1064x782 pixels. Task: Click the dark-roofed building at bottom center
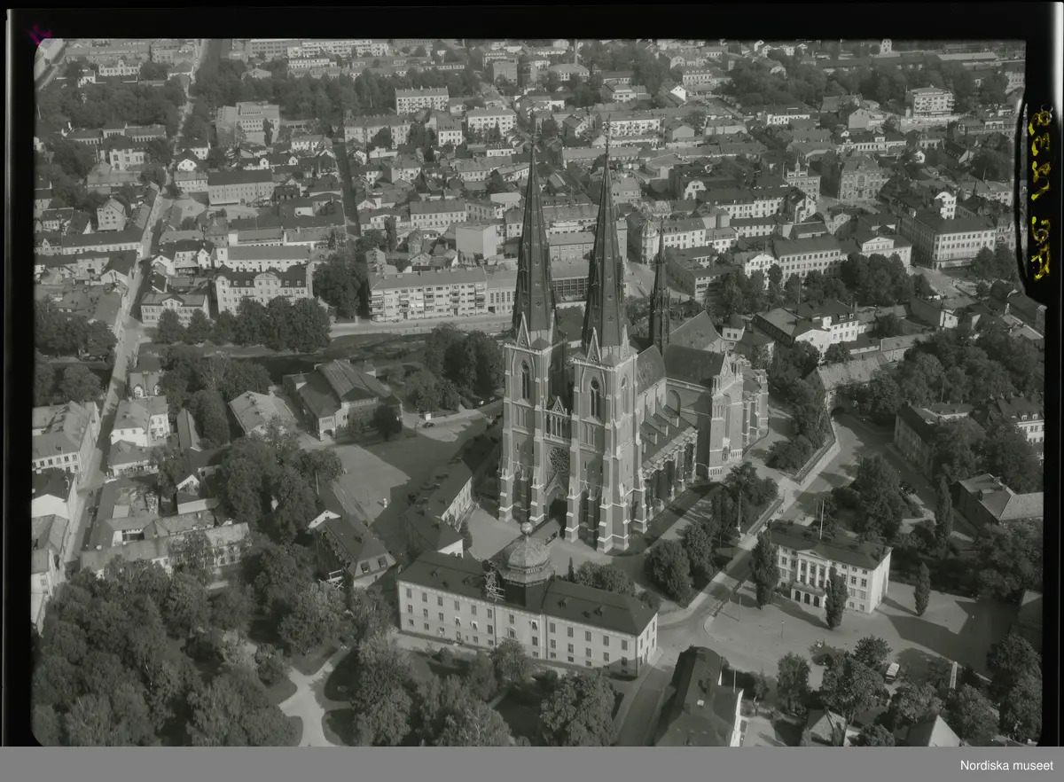tap(699, 700)
